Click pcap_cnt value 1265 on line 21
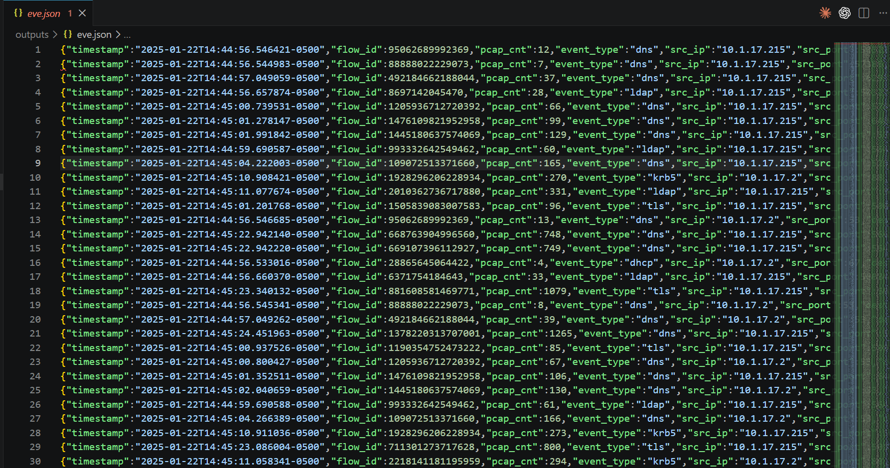The image size is (890, 468). coord(561,334)
